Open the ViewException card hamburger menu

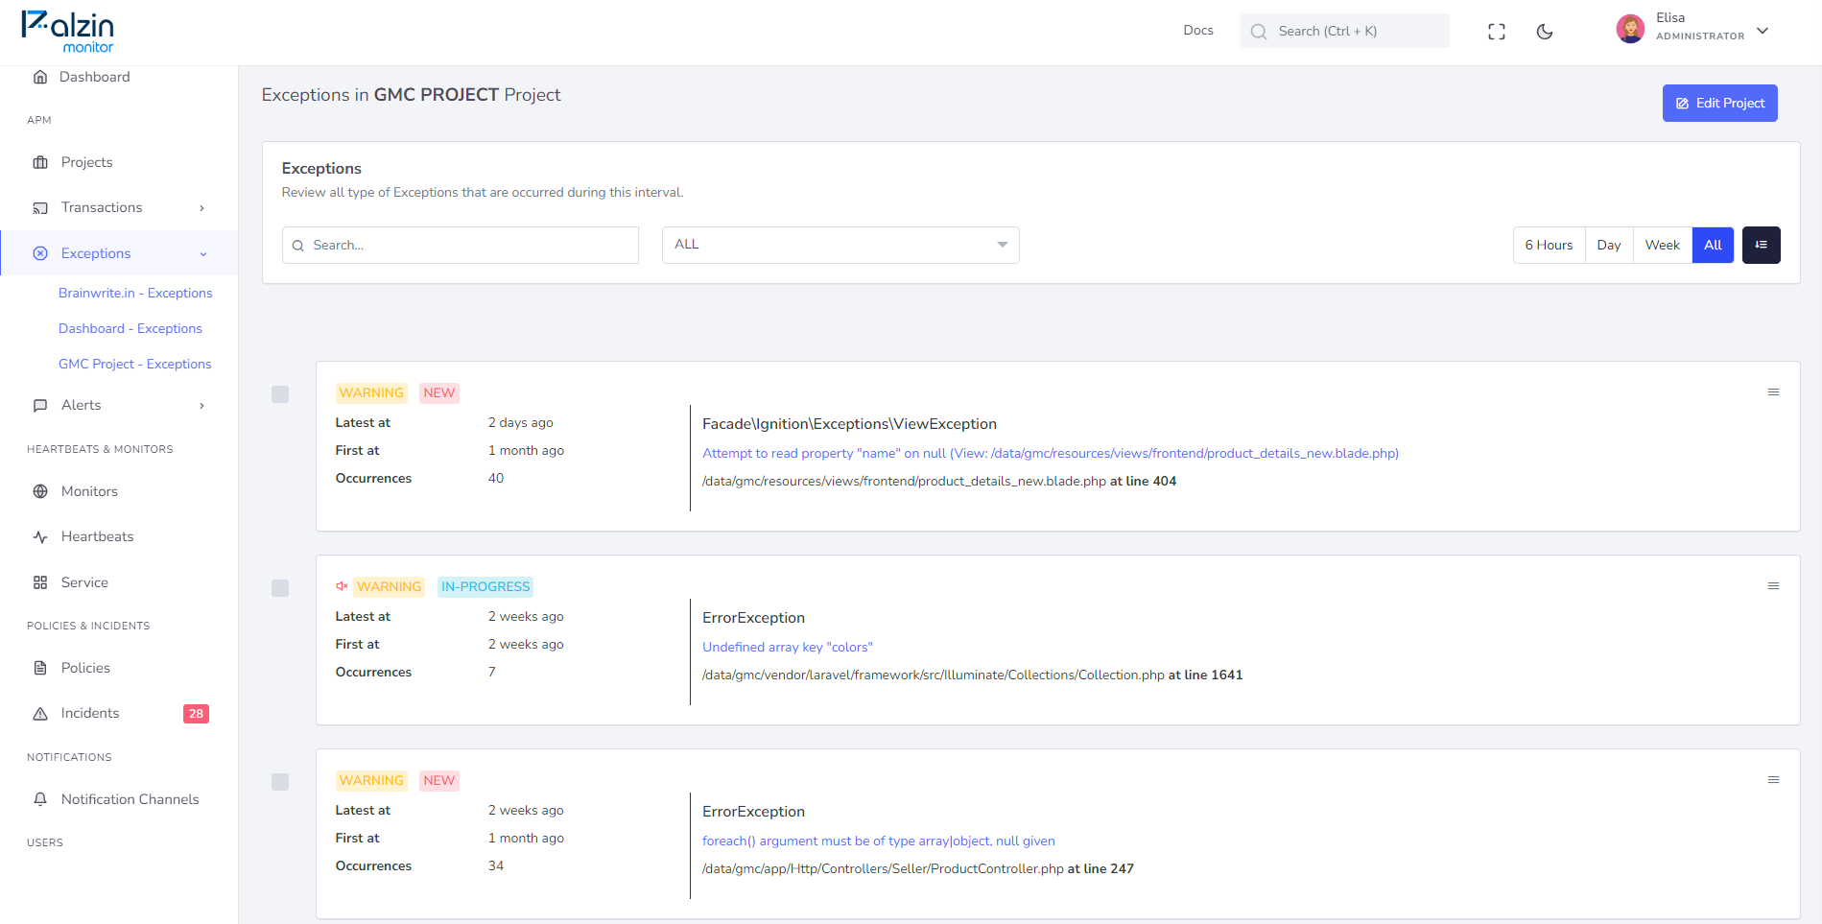tap(1773, 392)
